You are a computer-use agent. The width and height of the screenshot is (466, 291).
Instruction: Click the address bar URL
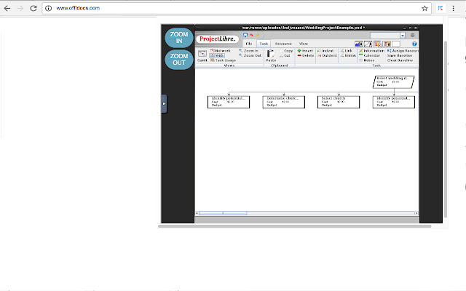[x=78, y=8]
